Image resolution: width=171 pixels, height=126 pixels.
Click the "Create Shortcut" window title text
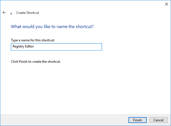28,13
